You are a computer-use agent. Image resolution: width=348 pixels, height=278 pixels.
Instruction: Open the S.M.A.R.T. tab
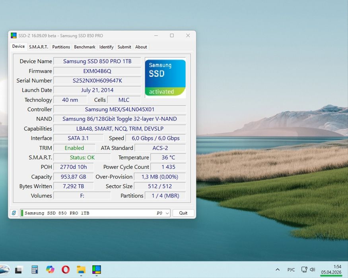pos(39,47)
